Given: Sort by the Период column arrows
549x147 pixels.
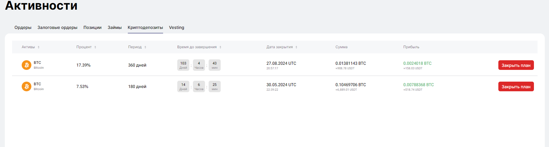Looking at the screenshot, I should pos(145,47).
